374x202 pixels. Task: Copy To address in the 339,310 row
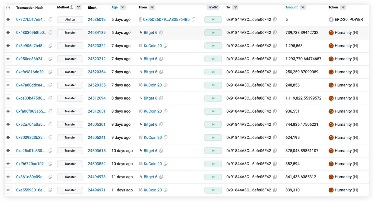275,190
